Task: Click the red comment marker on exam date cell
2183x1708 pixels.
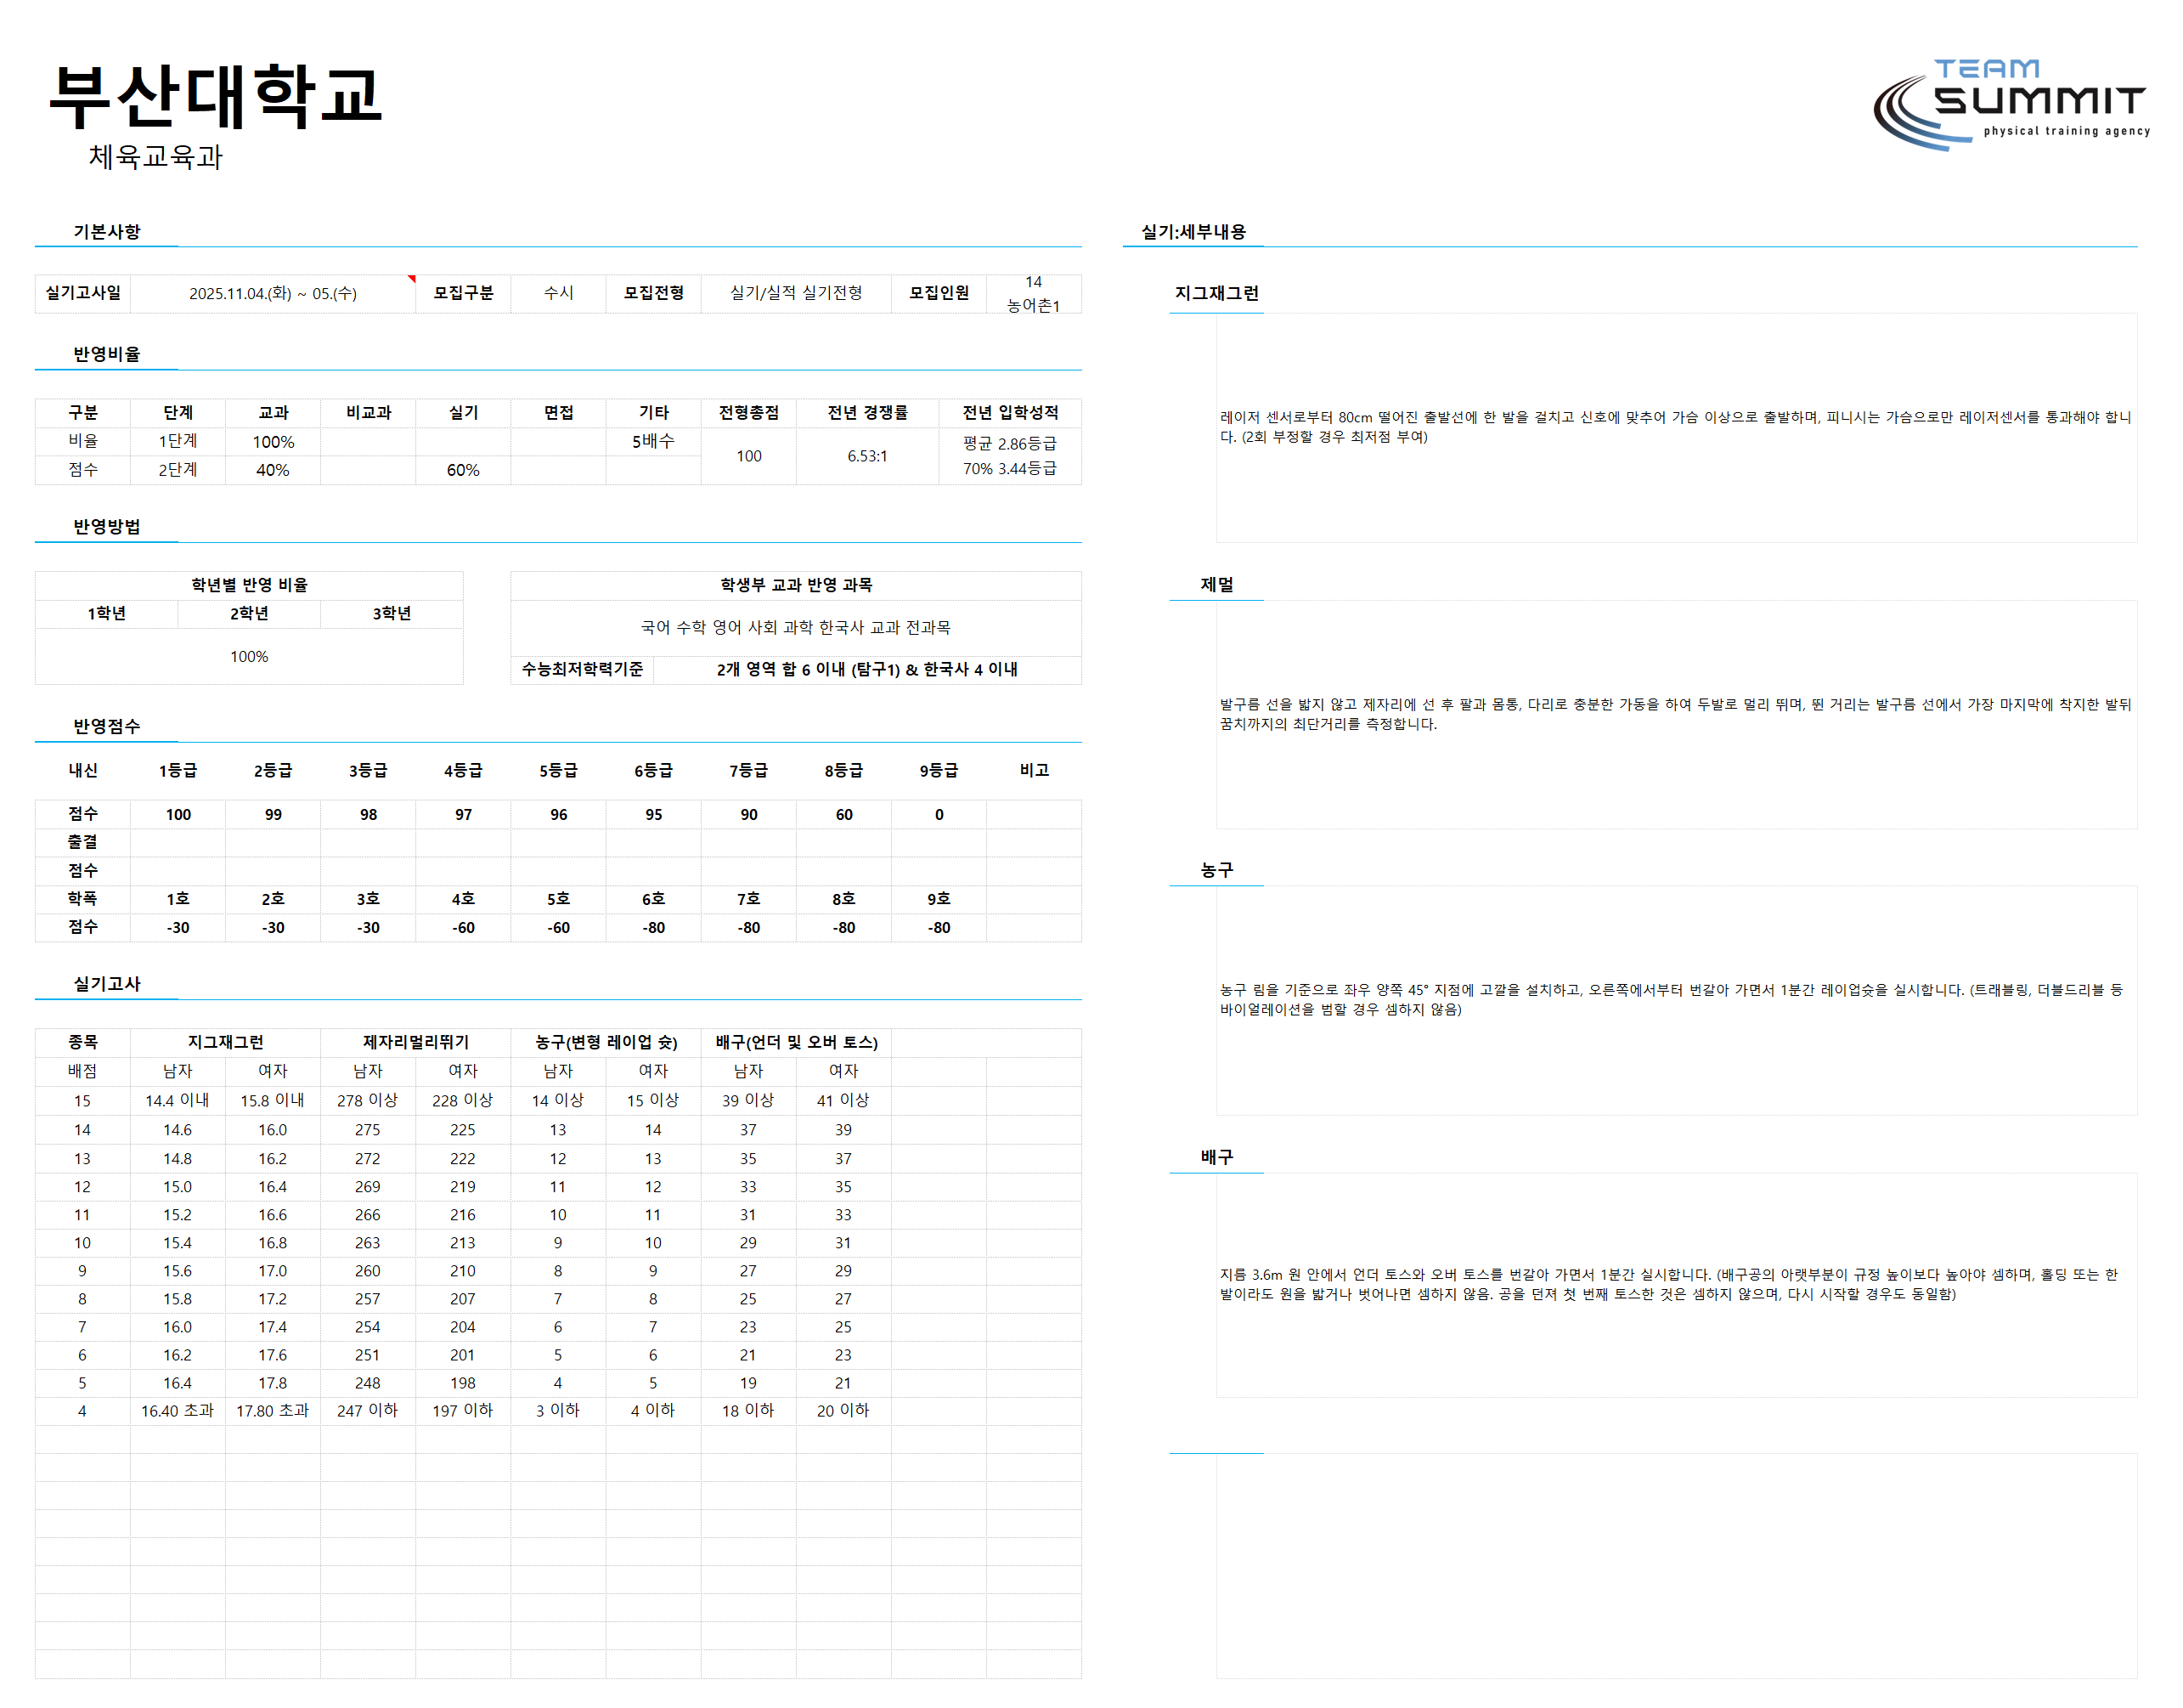Action: point(412,279)
